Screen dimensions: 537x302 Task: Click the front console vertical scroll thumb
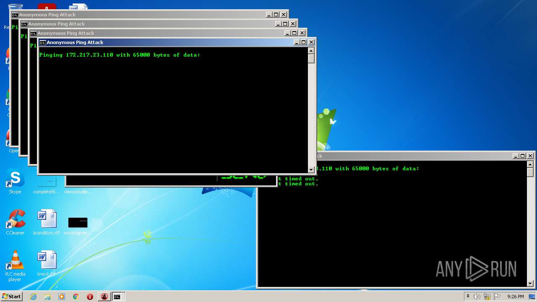pyautogui.click(x=311, y=58)
